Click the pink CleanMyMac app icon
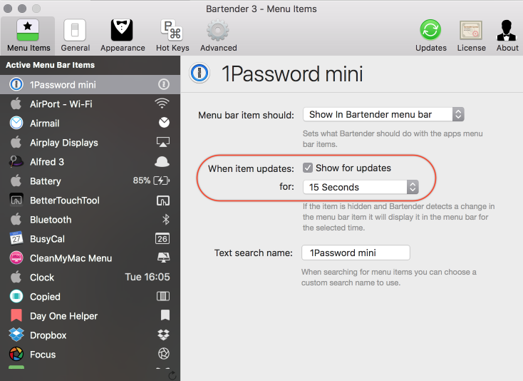This screenshot has width=523, height=381. click(x=16, y=258)
